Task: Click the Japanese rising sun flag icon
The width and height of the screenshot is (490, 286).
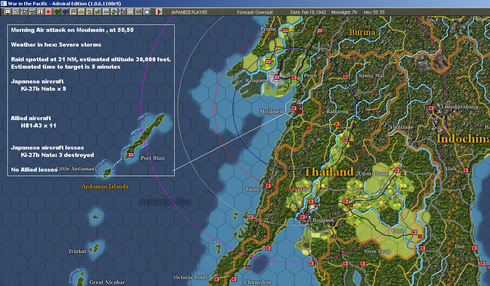Action: (x=48, y=12)
